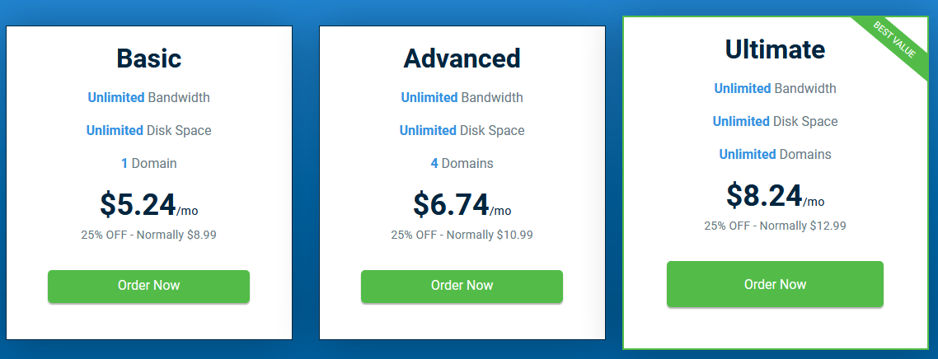Click Unlimited Disk Space in Ultimate card
Image resolution: width=938 pixels, height=359 pixels.
(775, 121)
